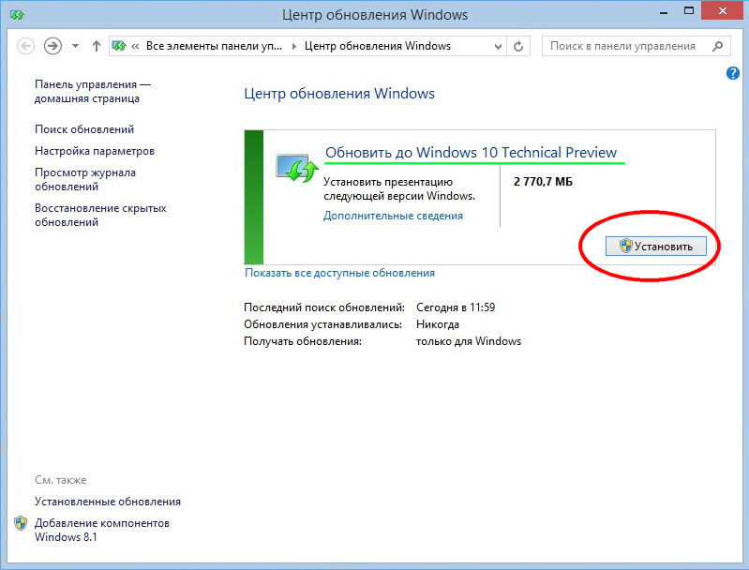
Task: Click the Установить button
Action: click(656, 246)
